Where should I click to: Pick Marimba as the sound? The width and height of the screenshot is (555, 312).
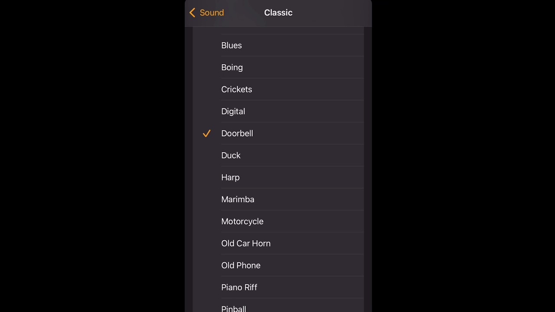click(x=238, y=199)
